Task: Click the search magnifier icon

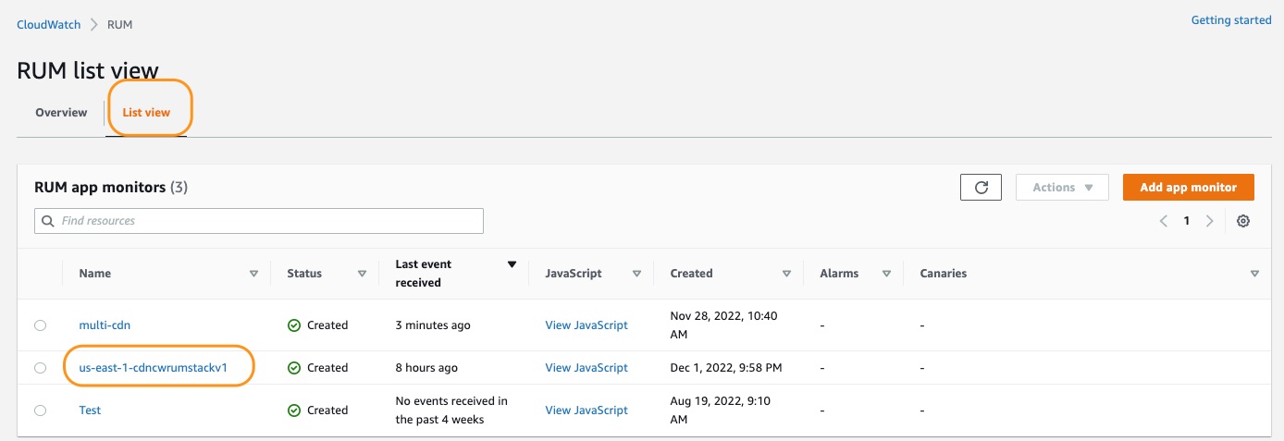Action: coord(48,221)
